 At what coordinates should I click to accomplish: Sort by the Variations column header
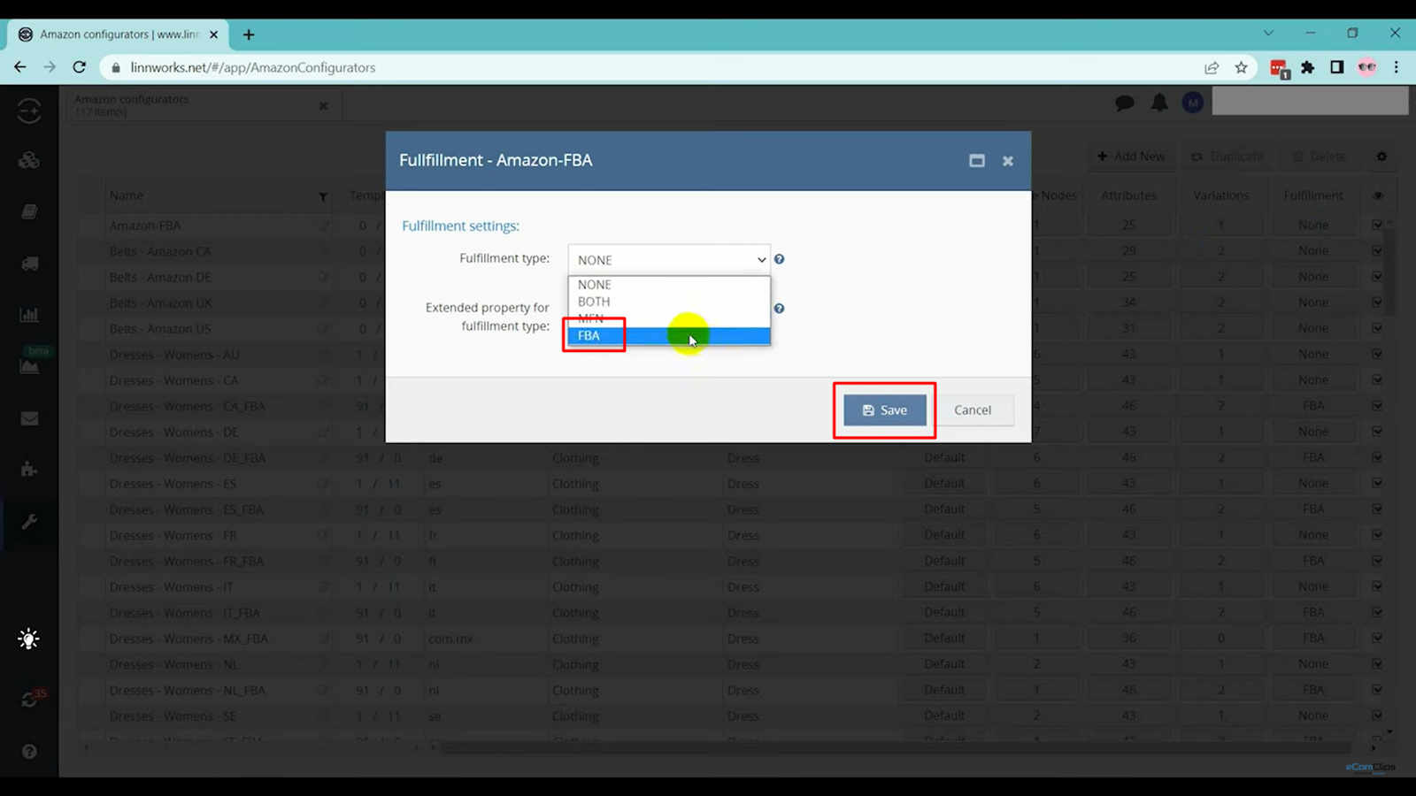(x=1221, y=195)
